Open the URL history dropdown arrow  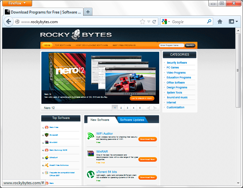click(149, 22)
